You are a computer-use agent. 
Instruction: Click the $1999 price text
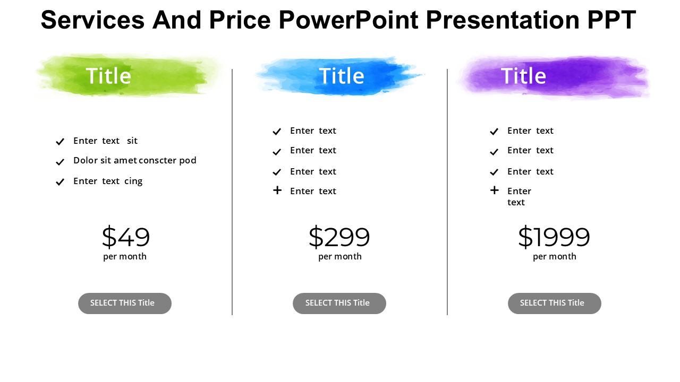click(x=554, y=237)
